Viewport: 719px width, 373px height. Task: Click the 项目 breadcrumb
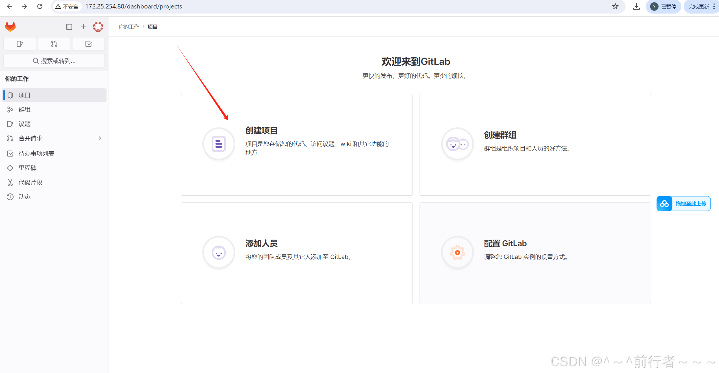pos(153,27)
